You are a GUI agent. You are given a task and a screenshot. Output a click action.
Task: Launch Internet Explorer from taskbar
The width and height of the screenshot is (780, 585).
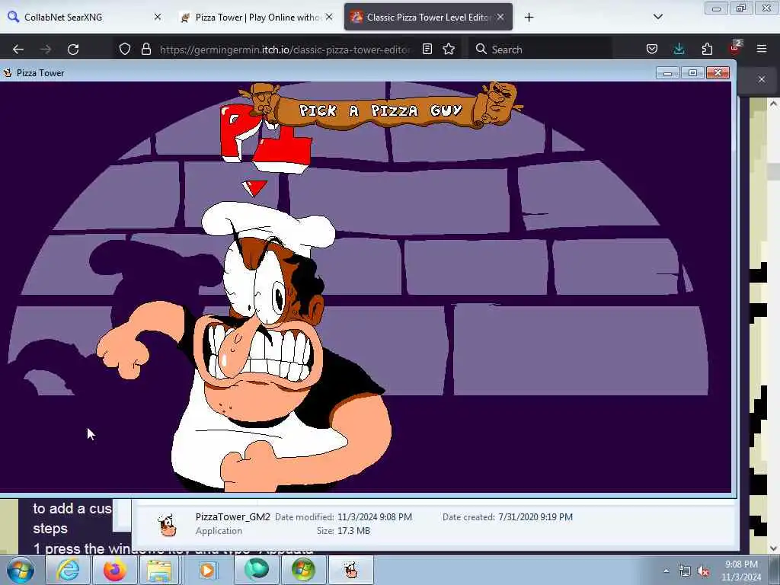click(x=67, y=570)
